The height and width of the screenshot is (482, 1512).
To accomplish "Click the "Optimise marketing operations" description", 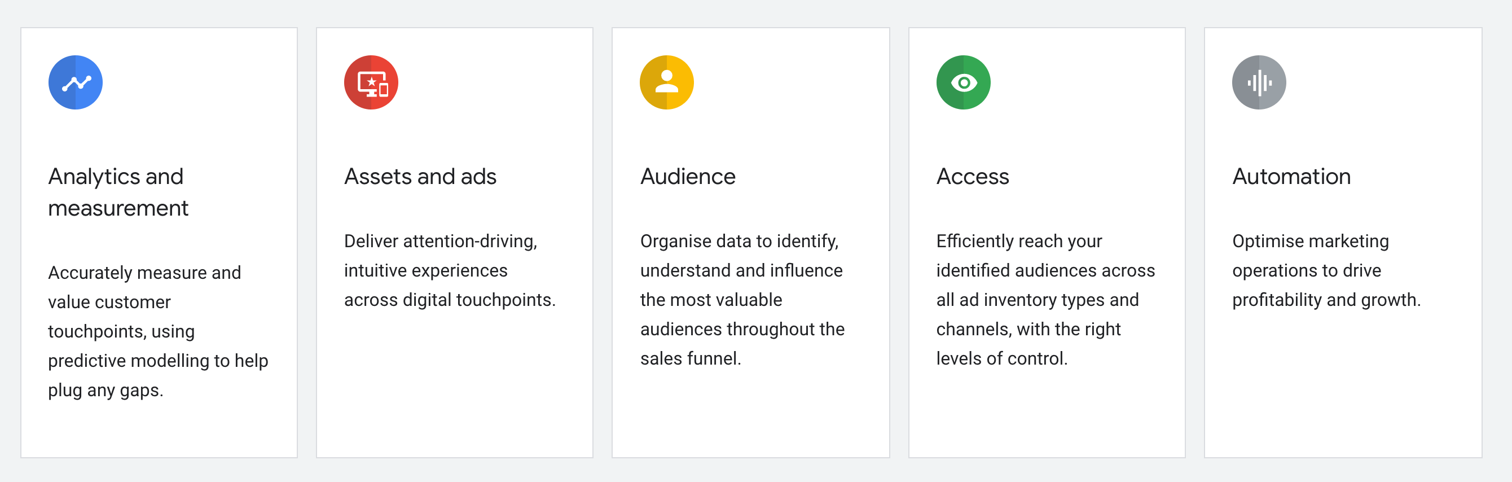I will pos(1326,271).
